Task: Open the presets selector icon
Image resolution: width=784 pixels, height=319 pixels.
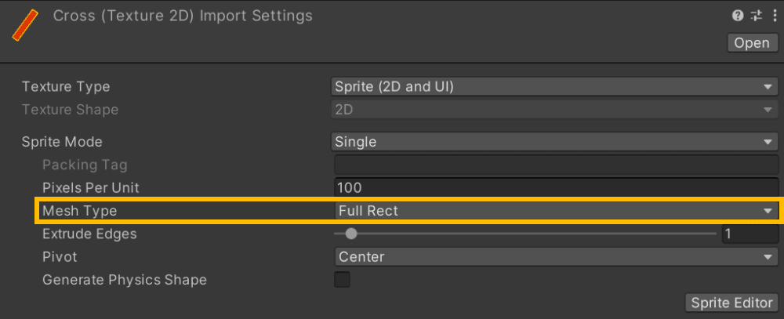Action: click(x=757, y=16)
